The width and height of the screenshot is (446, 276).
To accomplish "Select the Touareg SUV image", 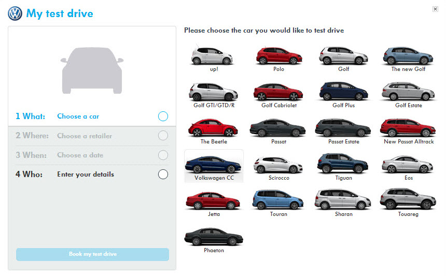I will tap(408, 199).
